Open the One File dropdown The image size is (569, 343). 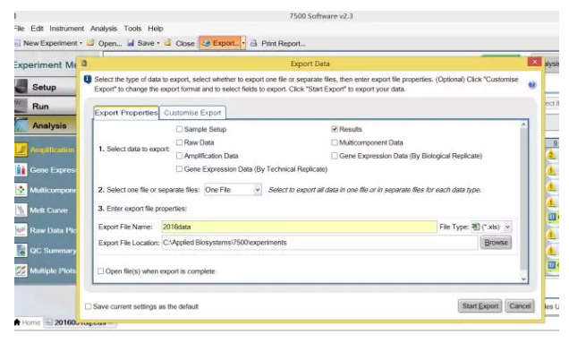pos(233,190)
